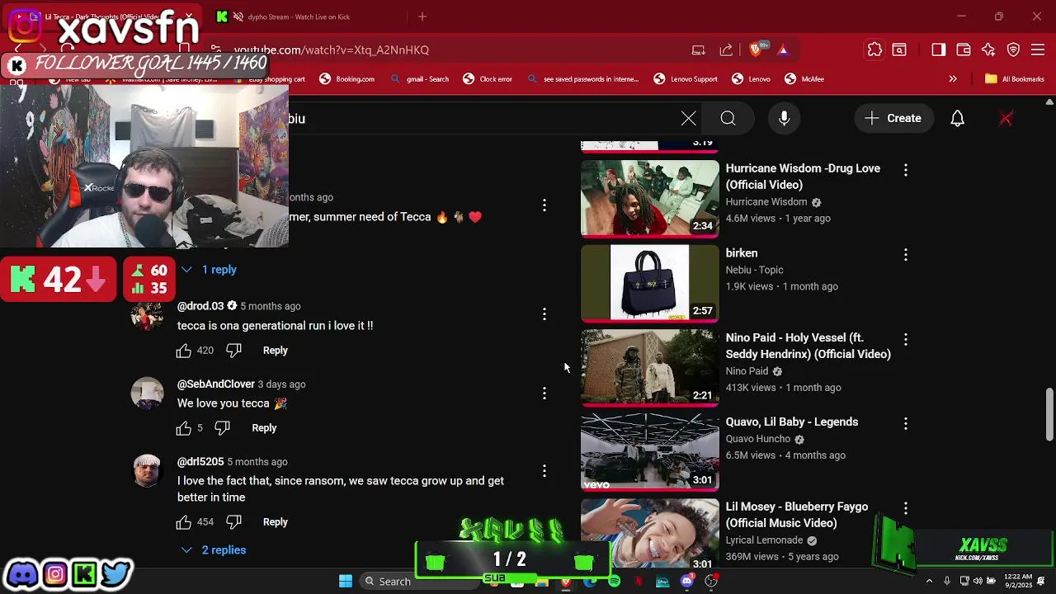Open Clock error bookmark
The image size is (1056, 594).
click(488, 79)
